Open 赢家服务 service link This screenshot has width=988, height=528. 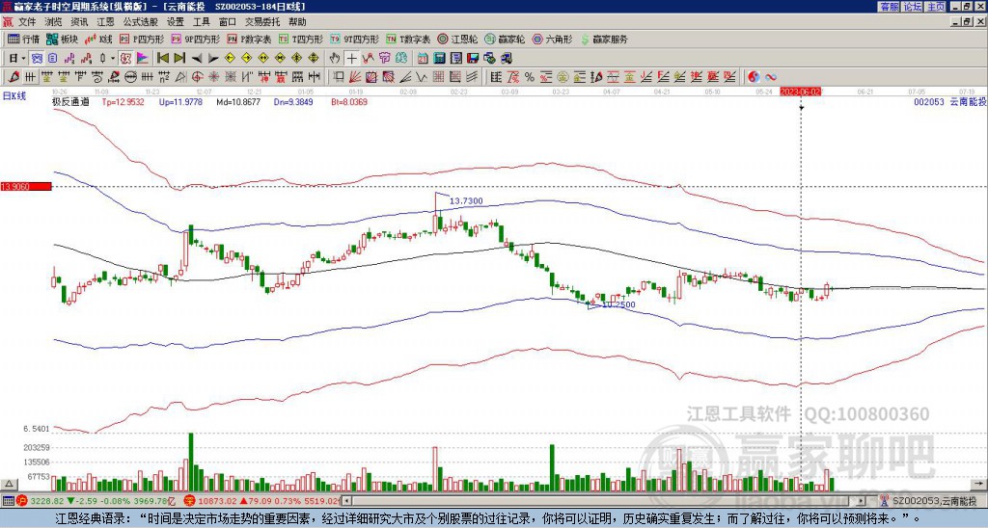(x=604, y=39)
